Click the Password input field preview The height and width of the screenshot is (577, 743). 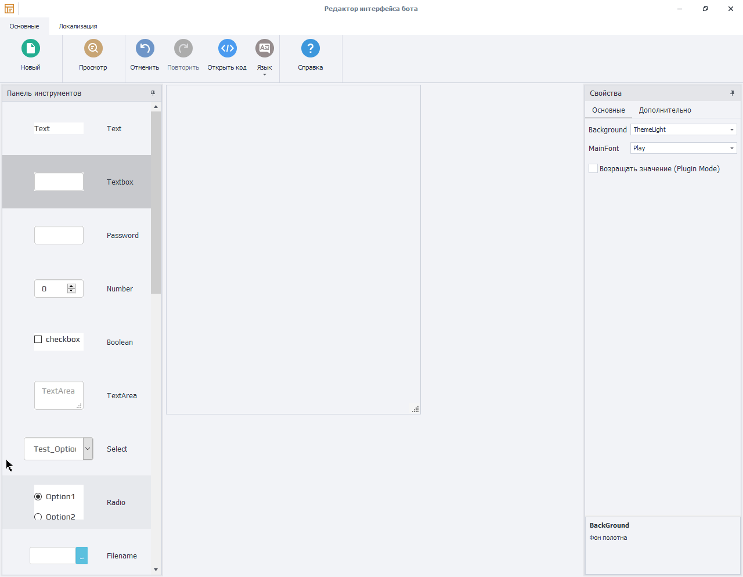point(59,235)
